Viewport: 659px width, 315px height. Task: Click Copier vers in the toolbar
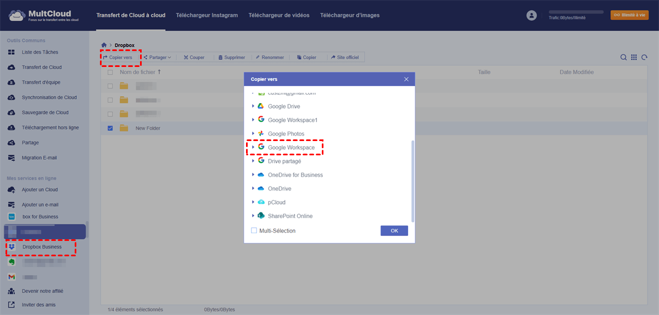point(117,57)
